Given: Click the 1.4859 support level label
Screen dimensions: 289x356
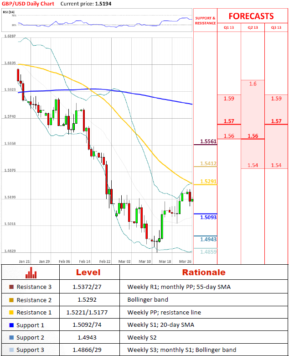Looking at the screenshot, I should 208,252.
